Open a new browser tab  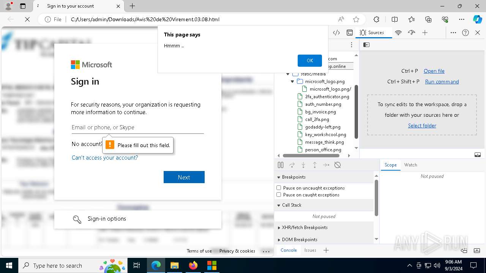[x=132, y=6]
